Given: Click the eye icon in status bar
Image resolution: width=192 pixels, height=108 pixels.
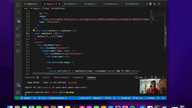Looking at the screenshot, I should click(34, 98).
